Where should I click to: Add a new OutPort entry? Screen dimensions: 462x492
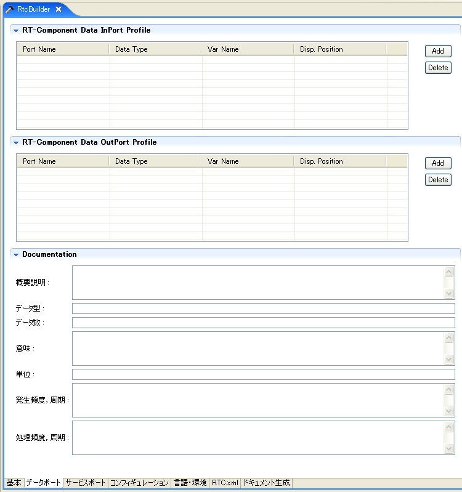pyautogui.click(x=438, y=163)
